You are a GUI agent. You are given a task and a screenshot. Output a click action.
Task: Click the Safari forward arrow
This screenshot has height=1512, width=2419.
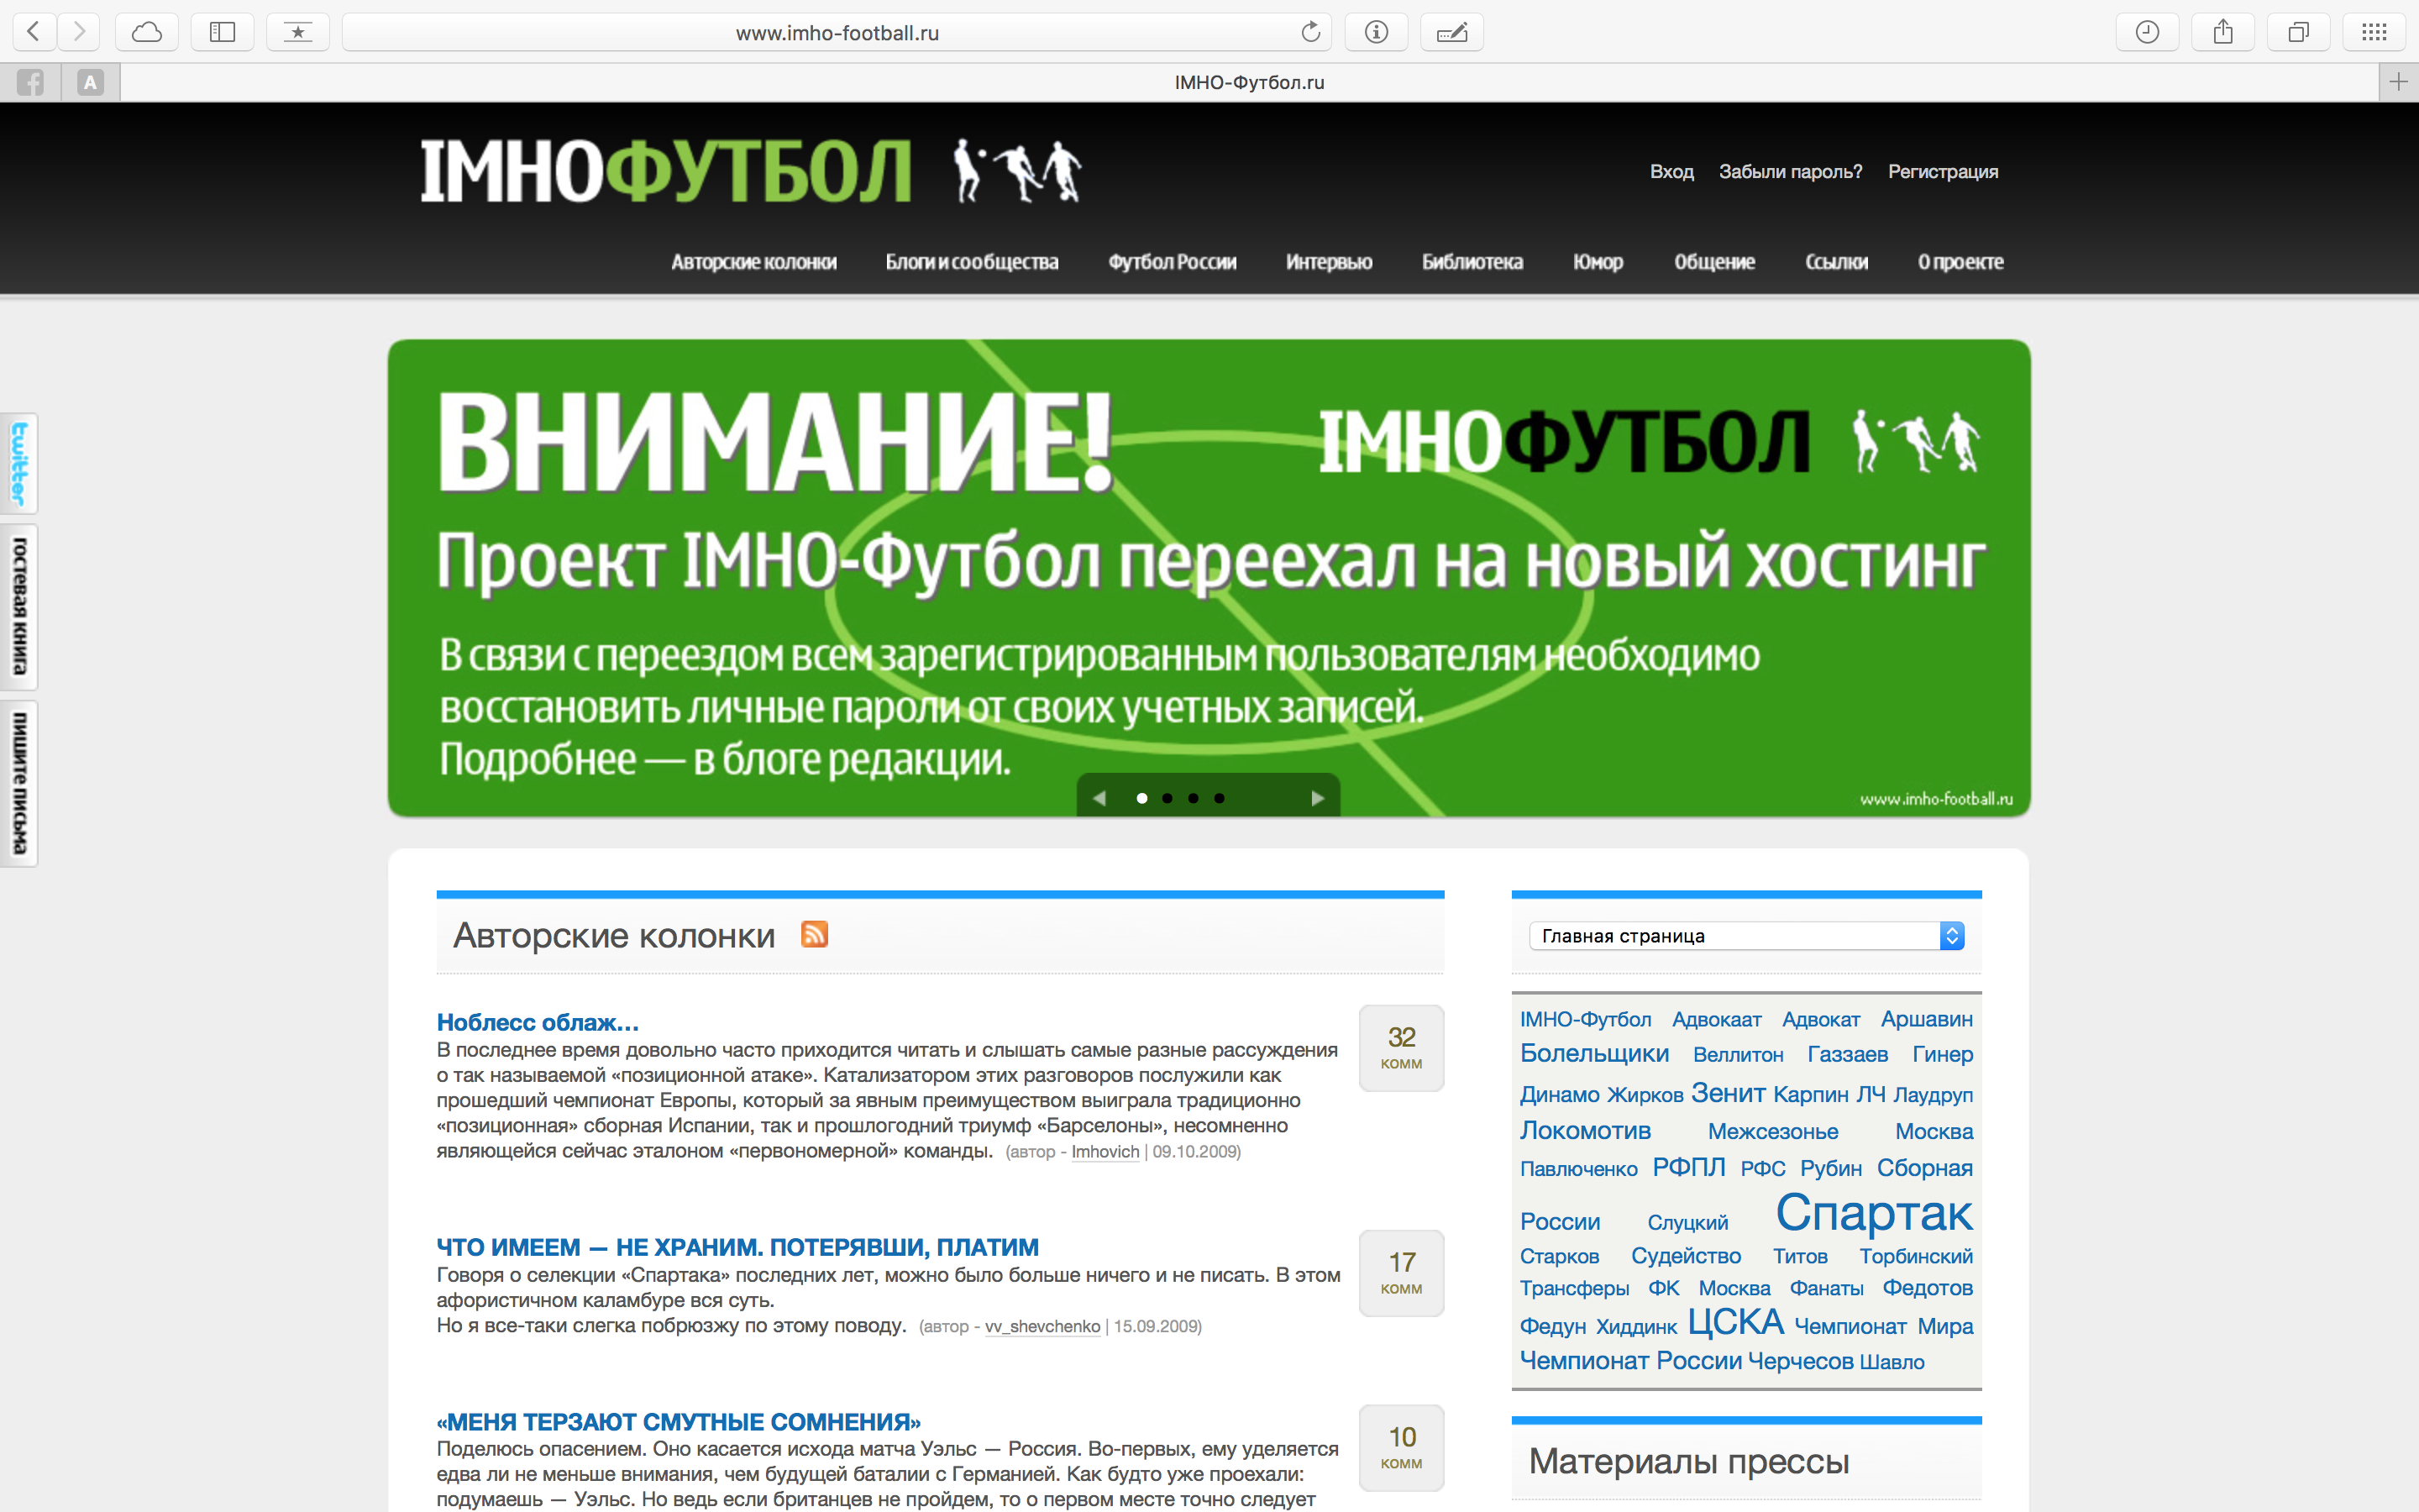[79, 32]
